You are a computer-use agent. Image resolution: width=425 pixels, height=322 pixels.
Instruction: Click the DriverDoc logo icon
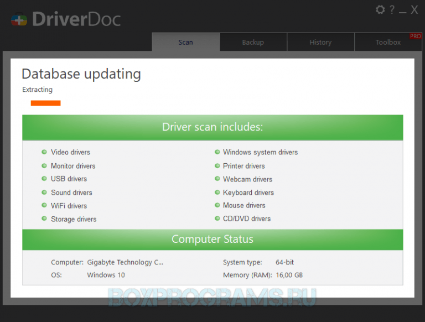(19, 19)
